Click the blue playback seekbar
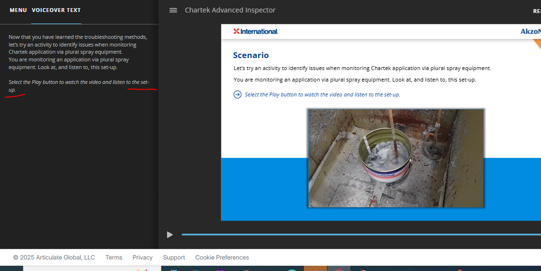Viewport: 541px width, 271px height. coord(360,235)
